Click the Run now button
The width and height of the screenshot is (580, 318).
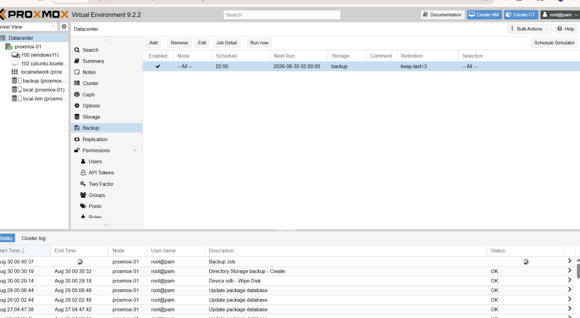[259, 43]
